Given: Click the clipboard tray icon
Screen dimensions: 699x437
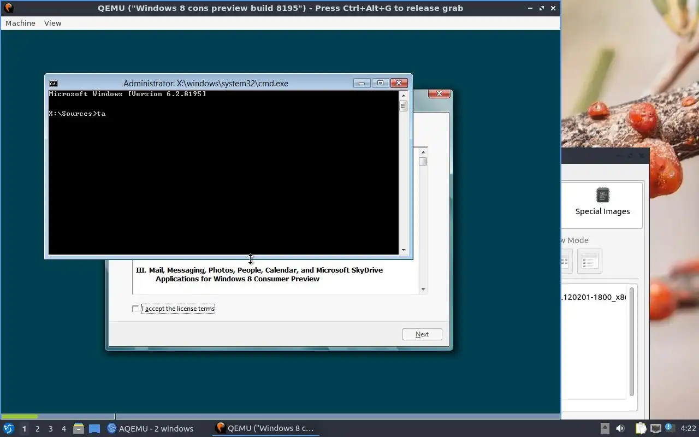Looking at the screenshot, I should pyautogui.click(x=641, y=428).
